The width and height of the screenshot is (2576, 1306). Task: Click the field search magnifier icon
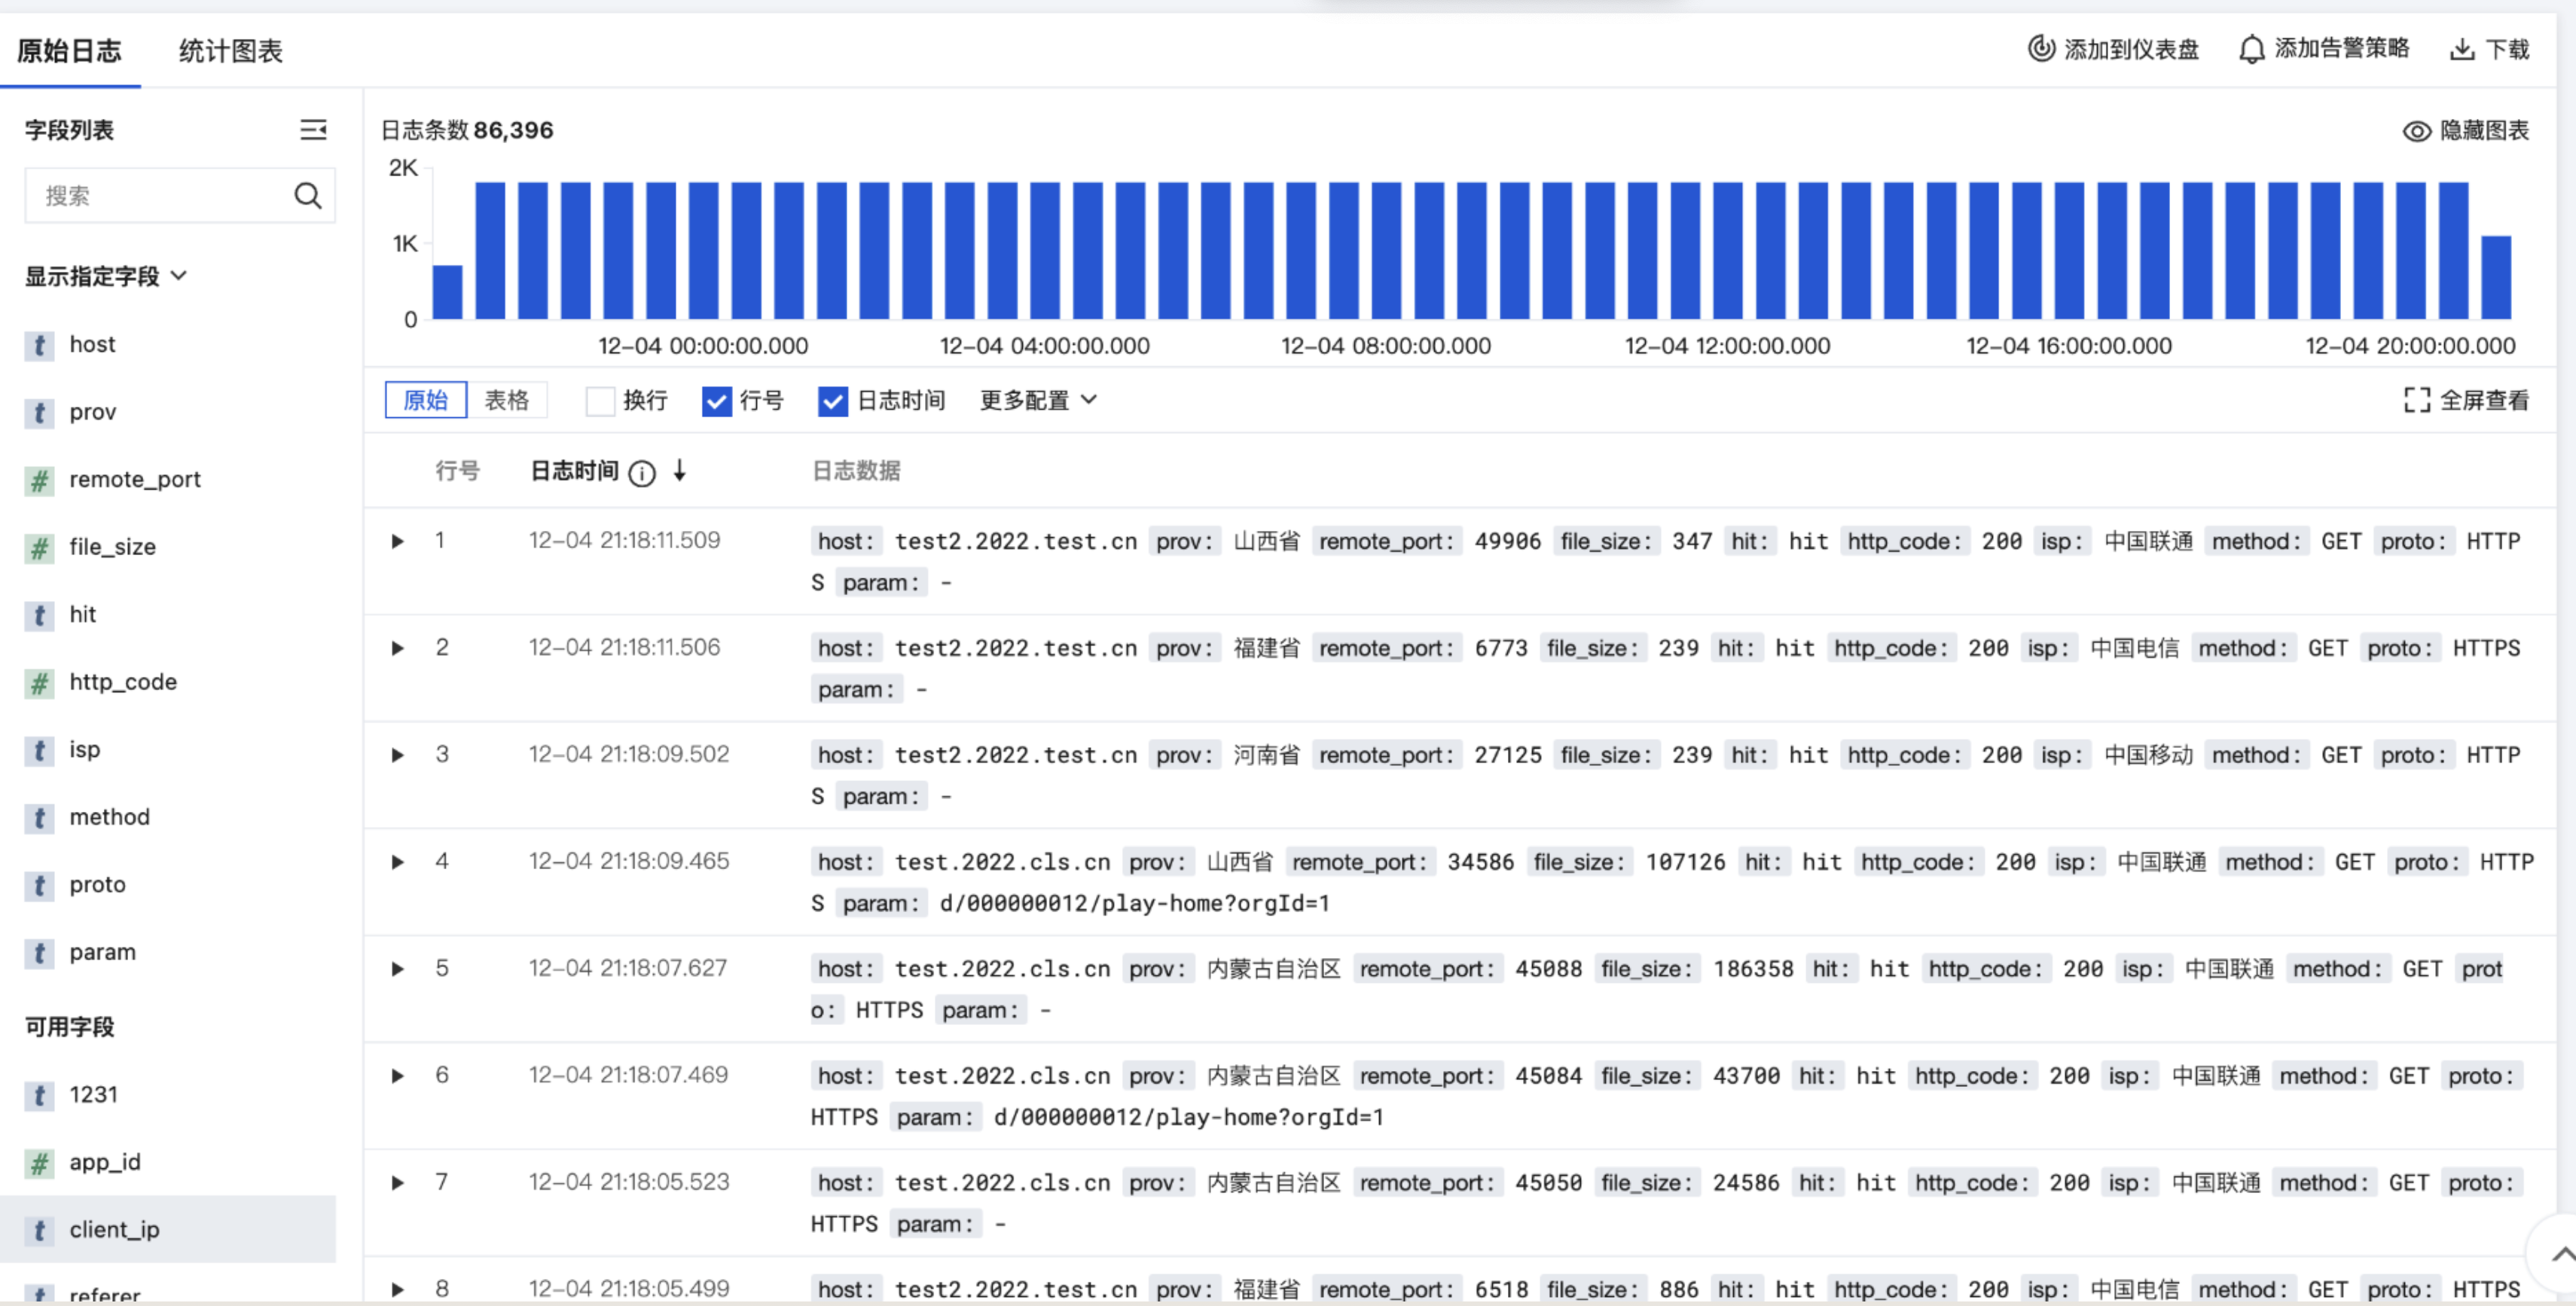pos(308,196)
